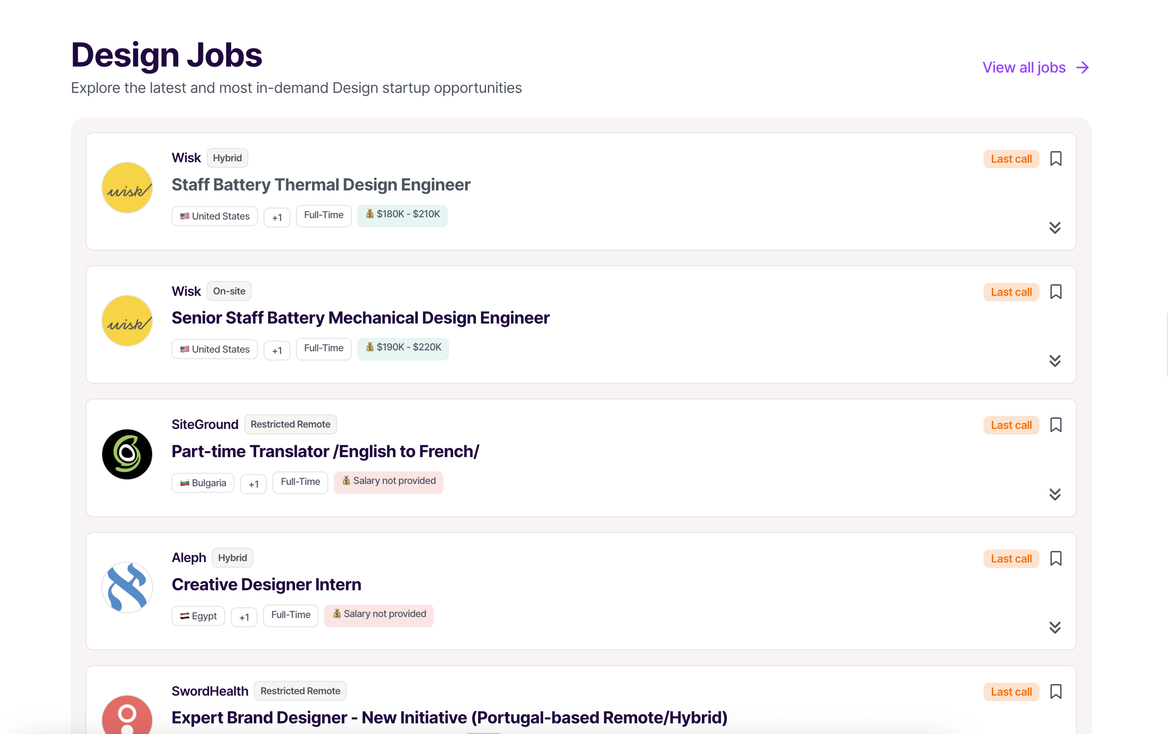The image size is (1168, 734).
Task: Show extra locations for the Senior Staff Battery role
Action: click(x=277, y=350)
